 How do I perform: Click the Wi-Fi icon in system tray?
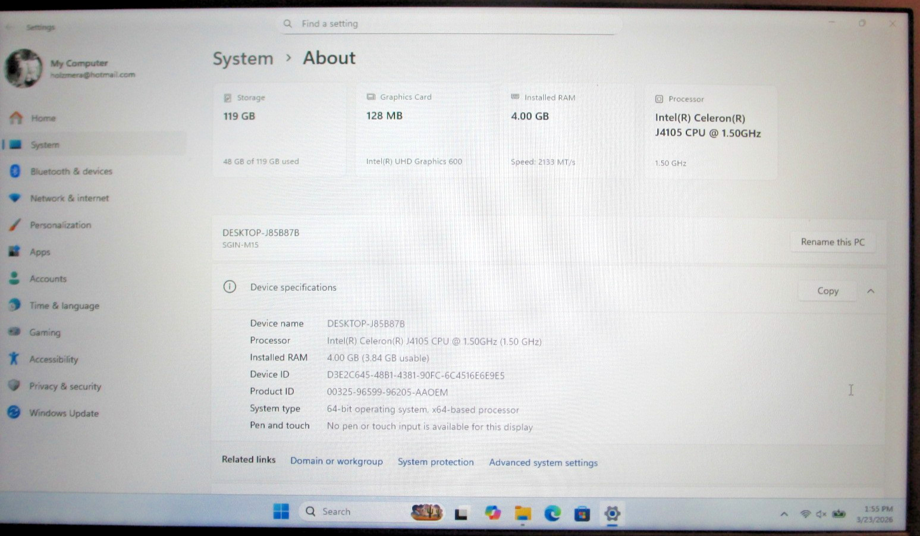(805, 514)
